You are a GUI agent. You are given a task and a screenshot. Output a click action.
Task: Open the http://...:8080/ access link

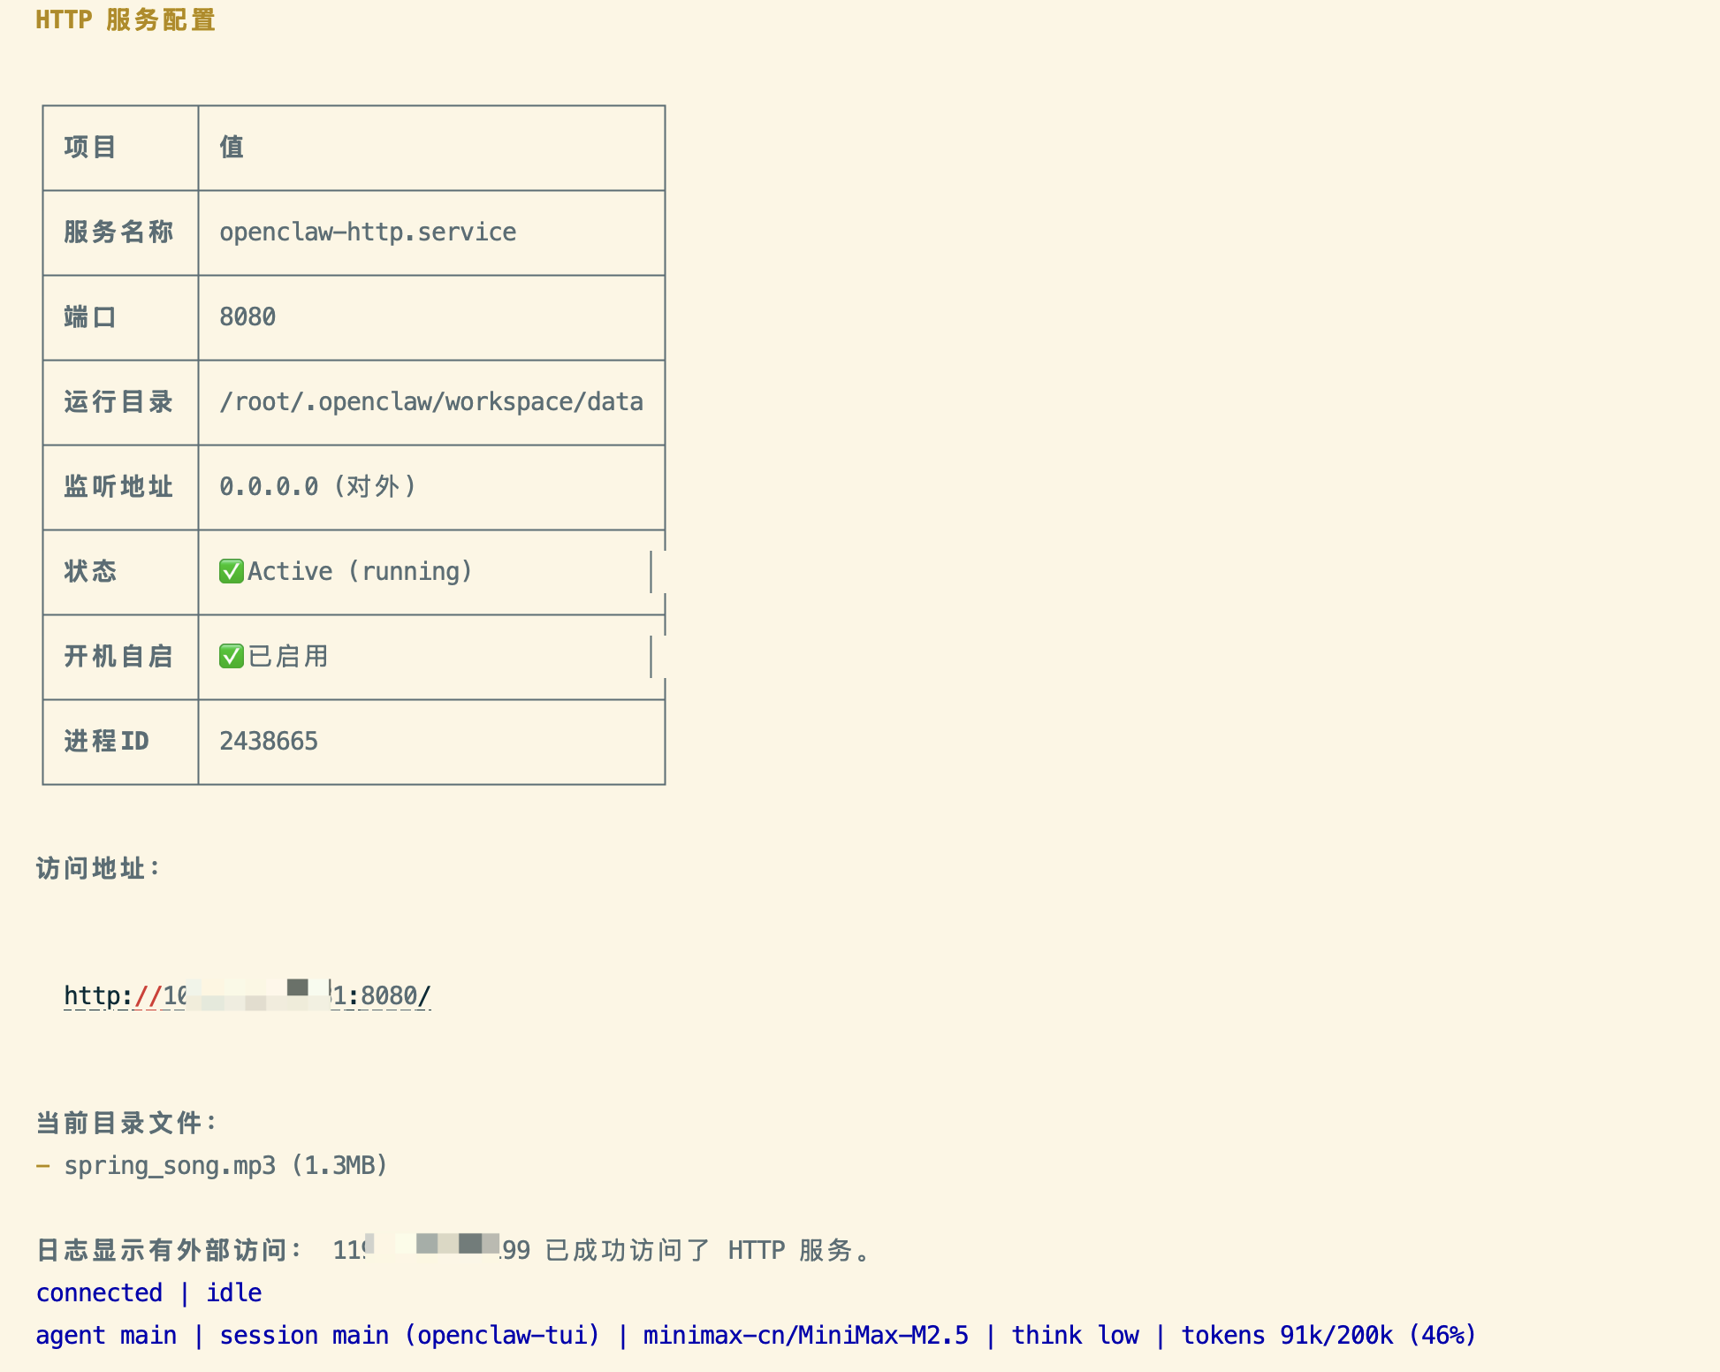247,995
